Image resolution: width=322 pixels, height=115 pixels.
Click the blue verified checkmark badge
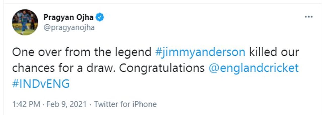click(x=100, y=17)
